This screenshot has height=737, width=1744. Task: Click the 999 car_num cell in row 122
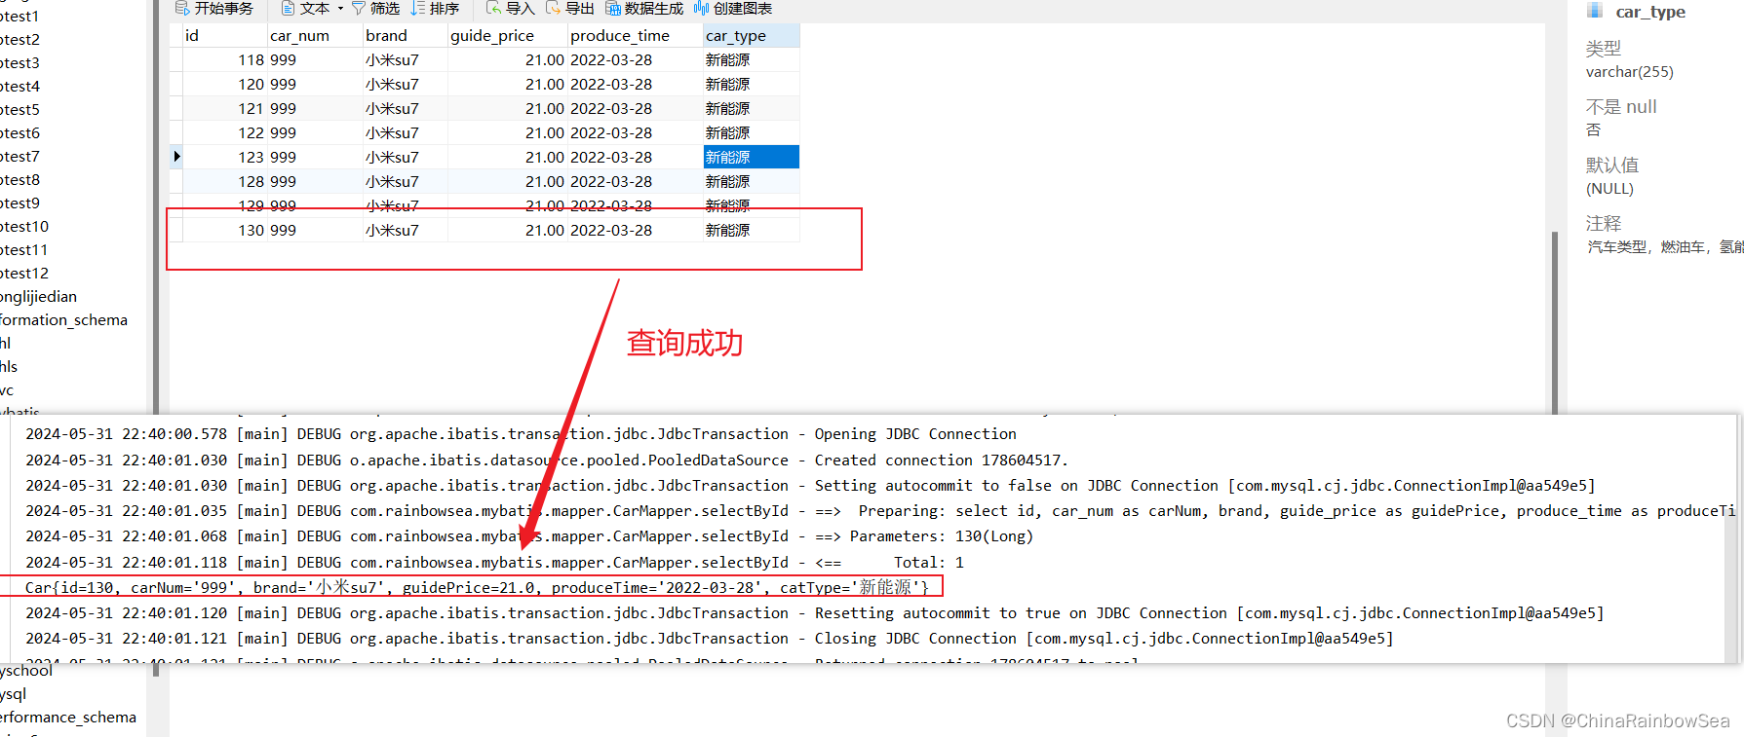coord(315,133)
